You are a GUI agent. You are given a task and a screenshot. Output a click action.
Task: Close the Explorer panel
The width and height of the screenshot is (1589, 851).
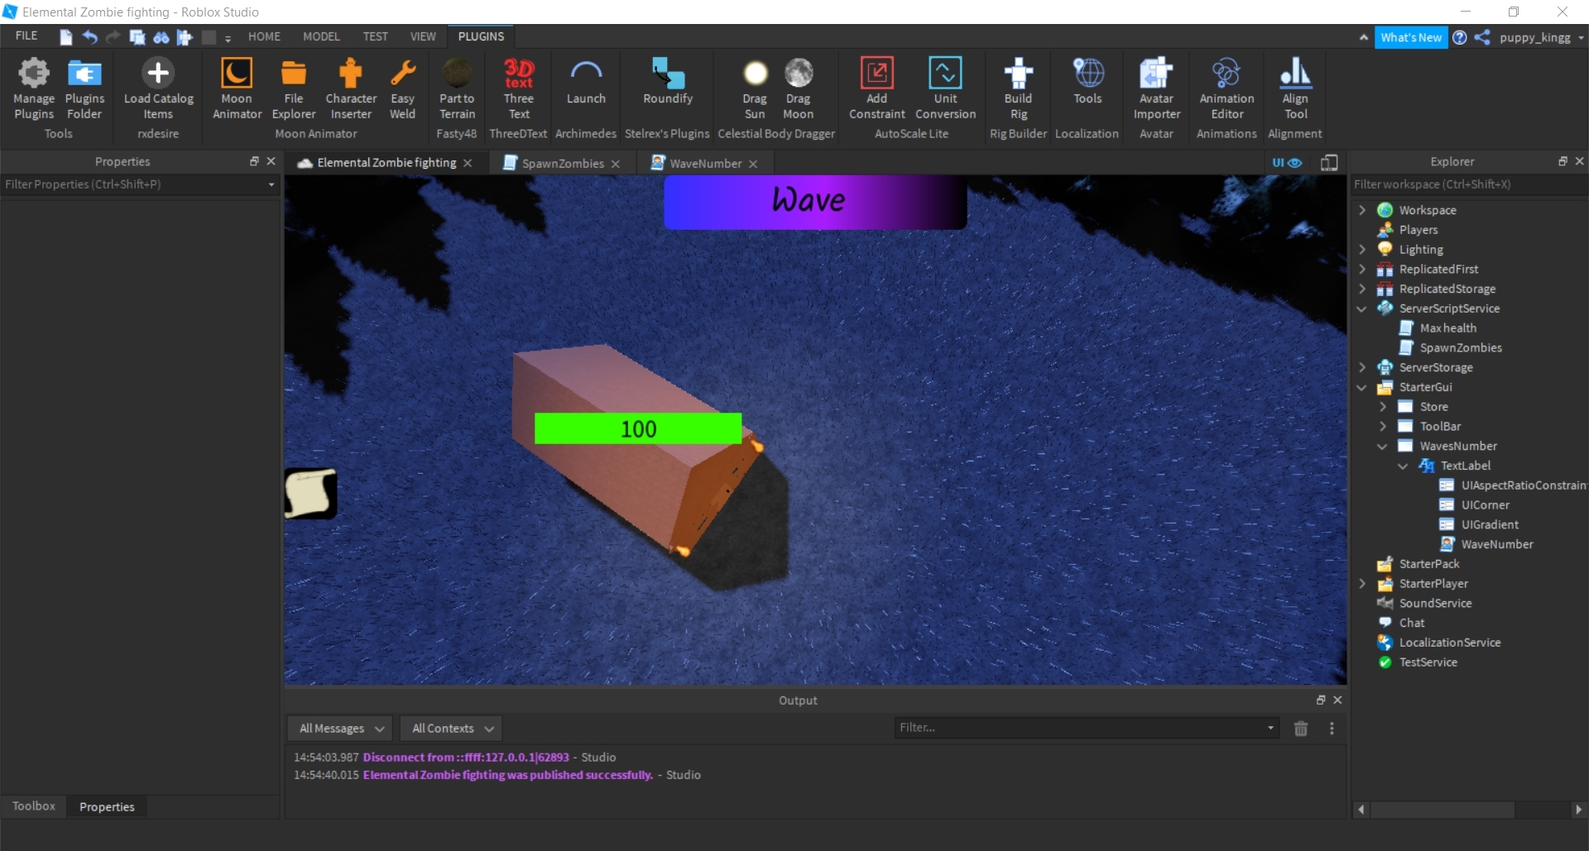[x=1579, y=161]
